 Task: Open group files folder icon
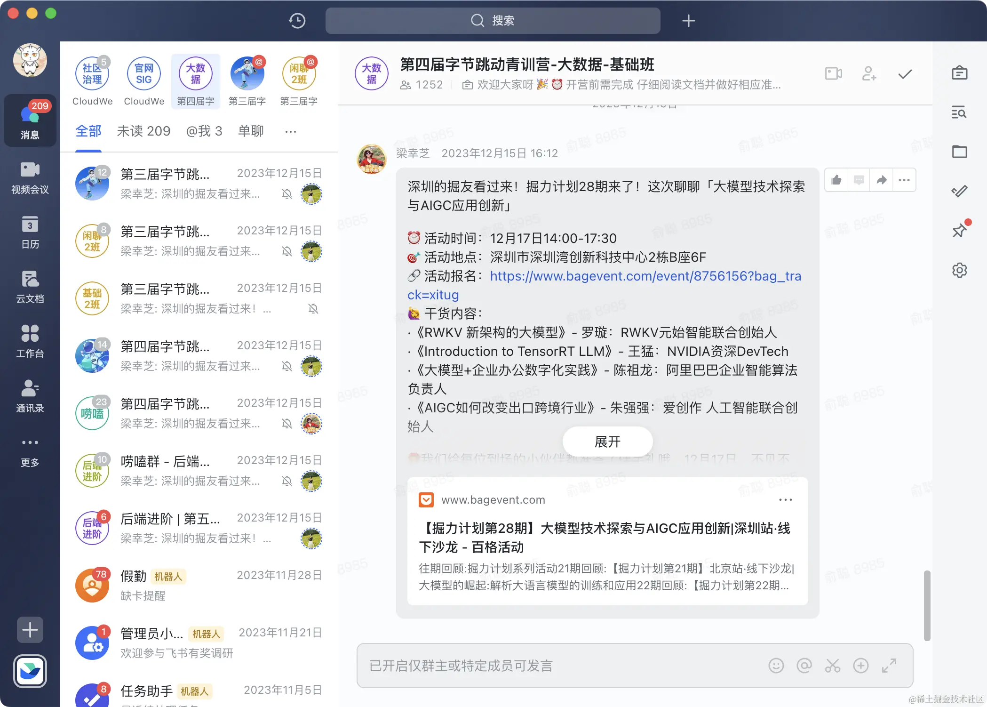(960, 152)
